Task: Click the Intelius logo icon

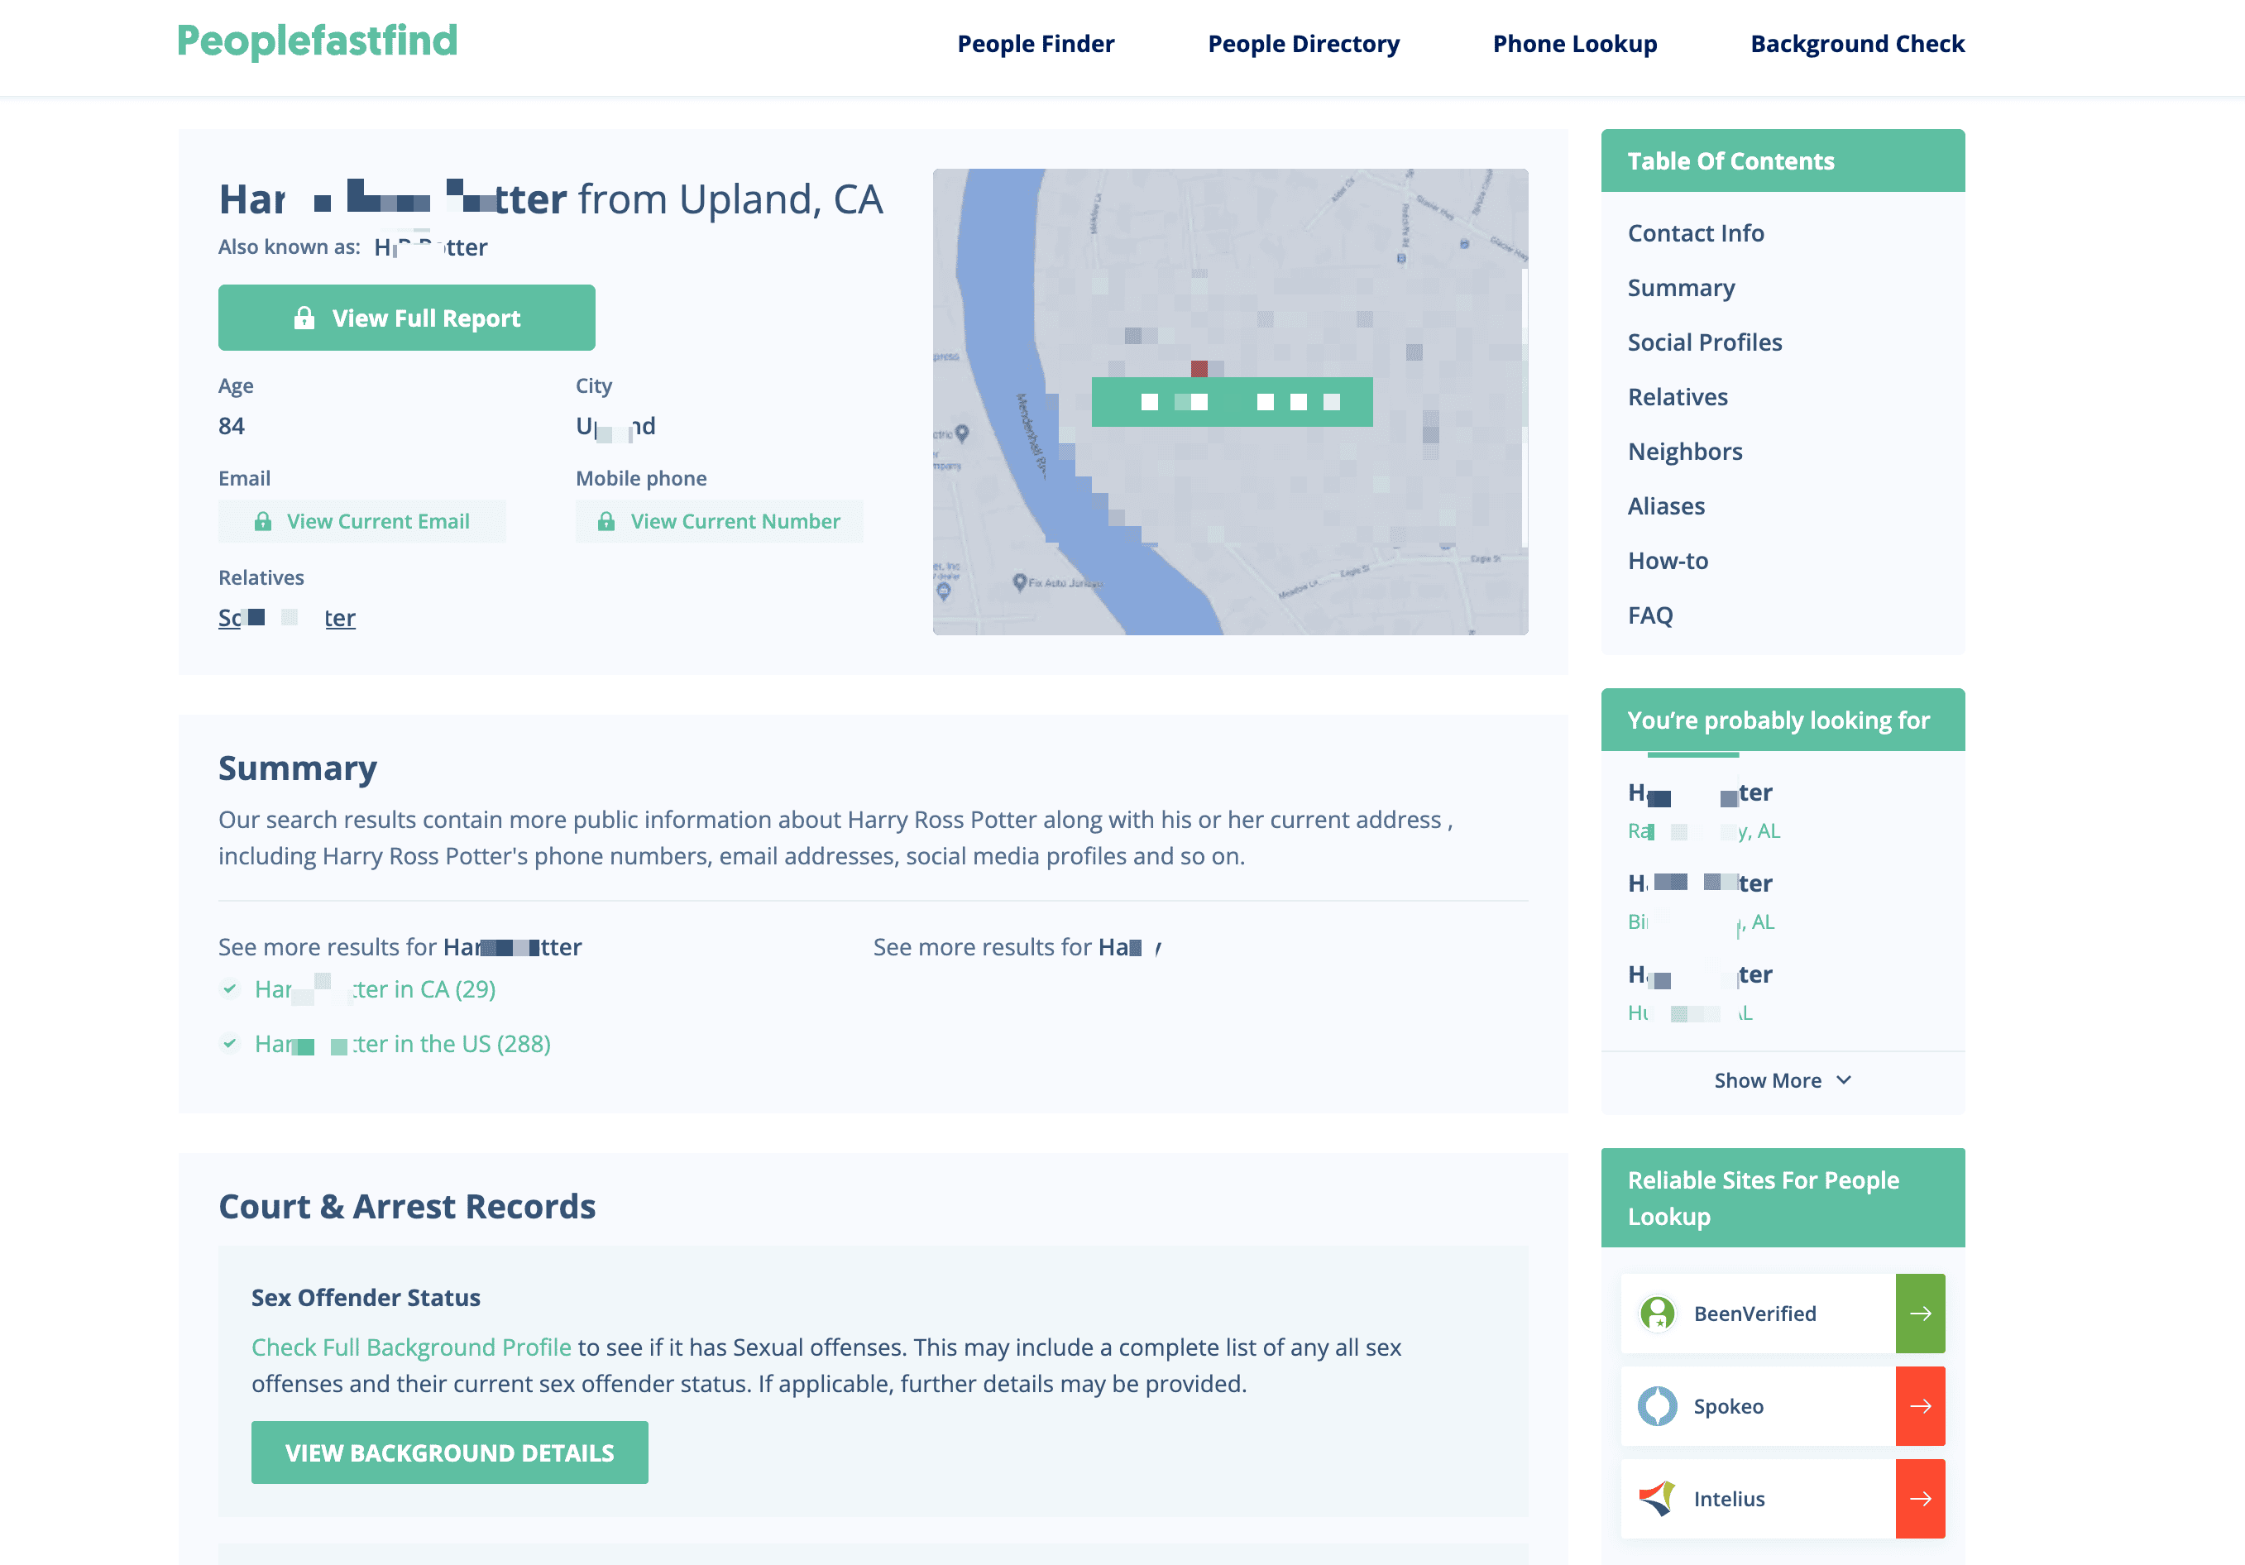Action: pyautogui.click(x=1658, y=1499)
